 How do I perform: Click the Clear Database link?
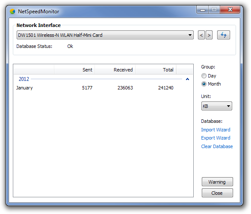point(217,146)
